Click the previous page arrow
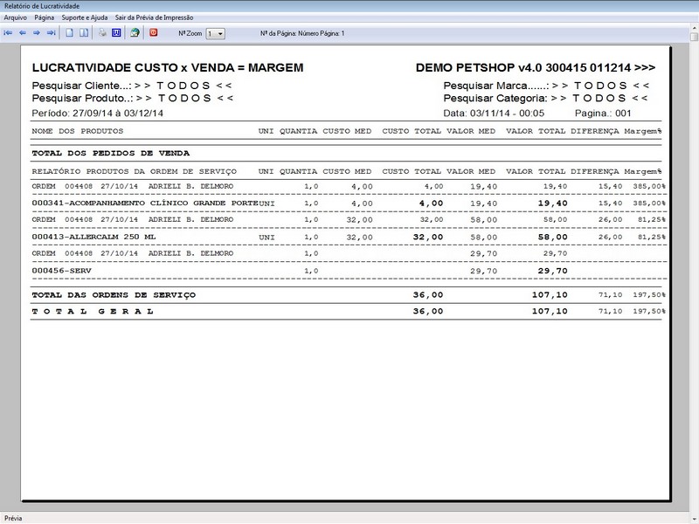699x524 pixels. click(x=23, y=33)
